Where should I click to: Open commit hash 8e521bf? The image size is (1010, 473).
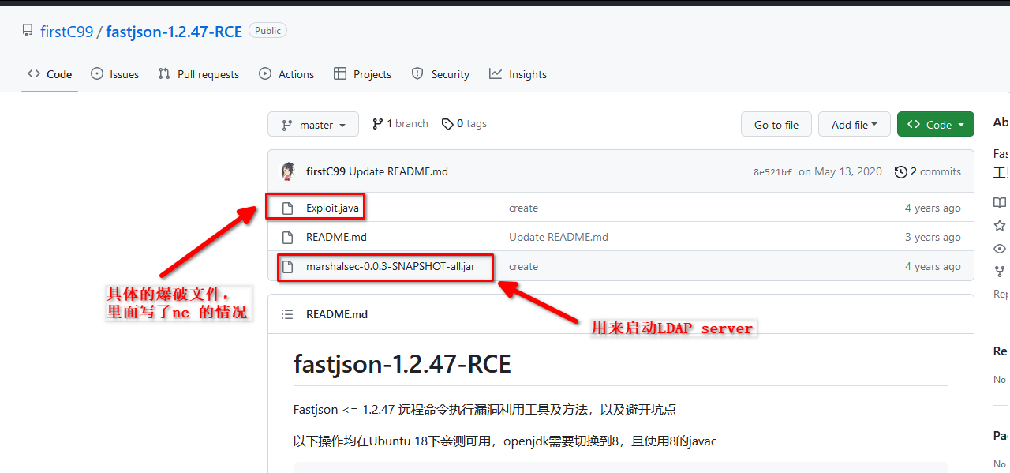coord(772,172)
